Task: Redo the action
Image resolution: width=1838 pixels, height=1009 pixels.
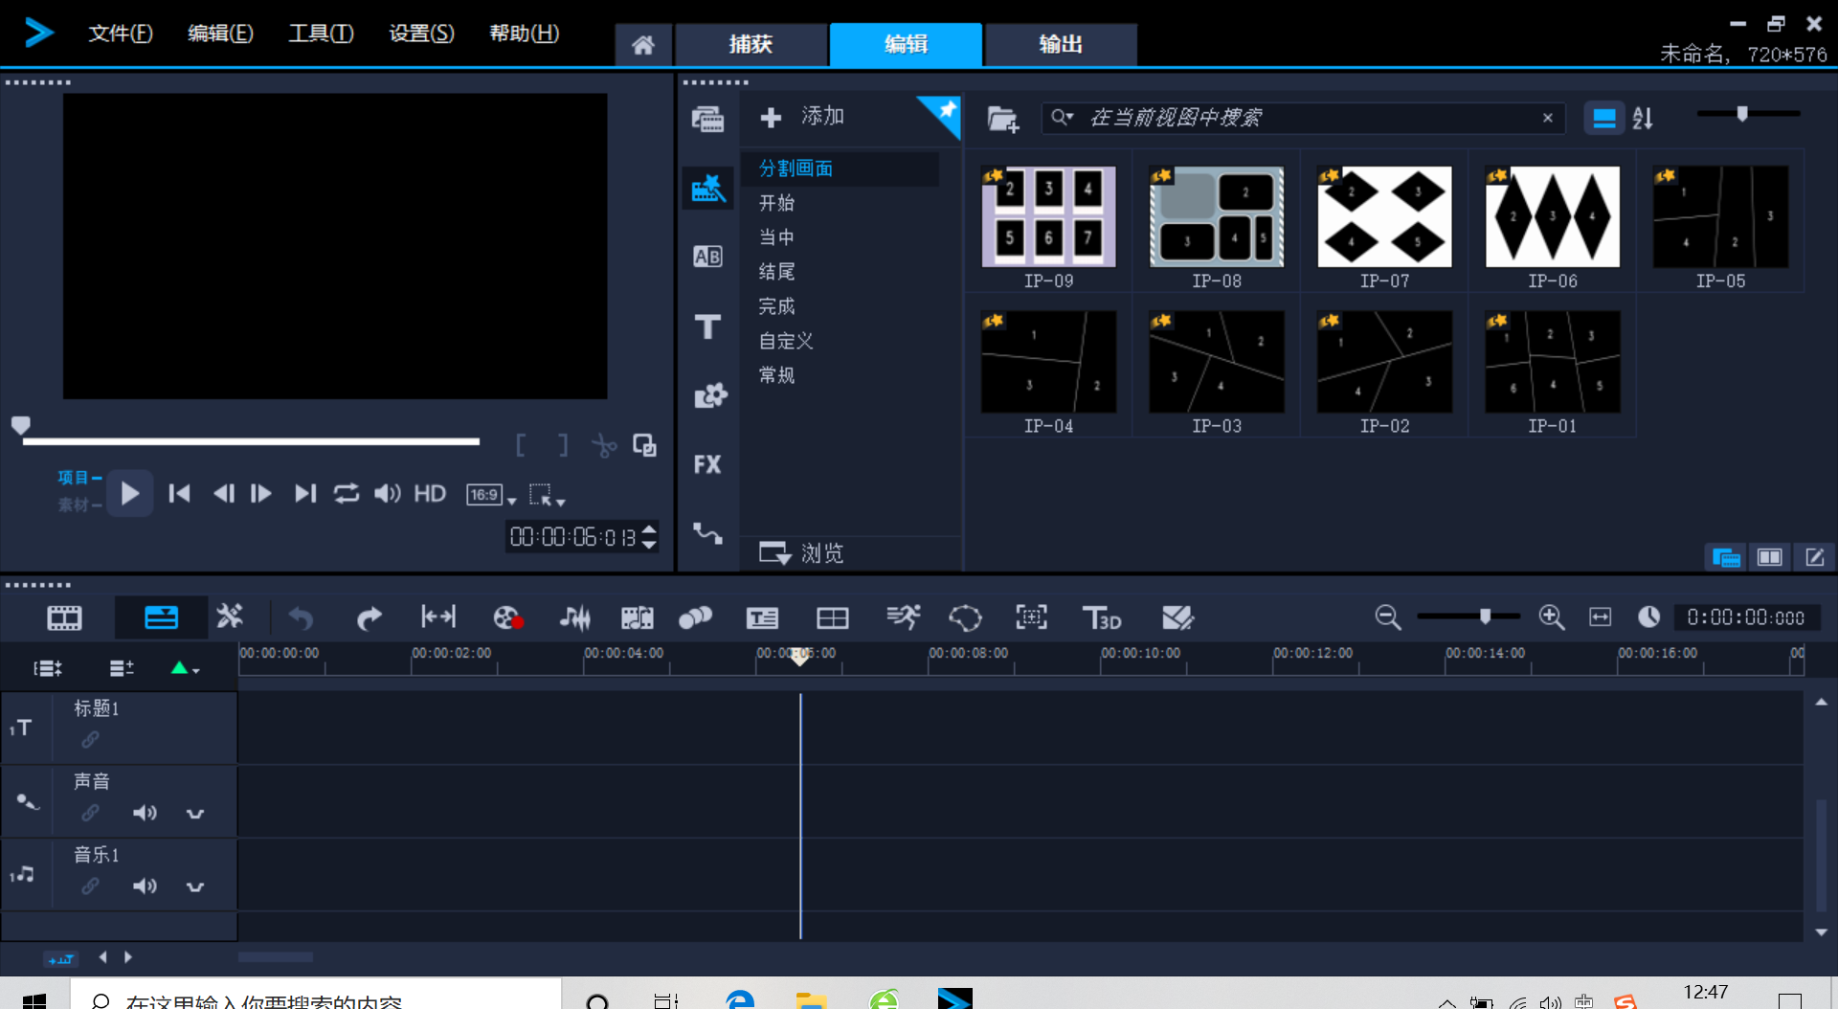Action: (x=369, y=618)
